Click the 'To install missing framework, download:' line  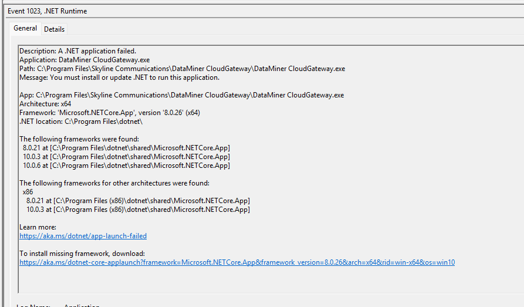[x=82, y=254]
